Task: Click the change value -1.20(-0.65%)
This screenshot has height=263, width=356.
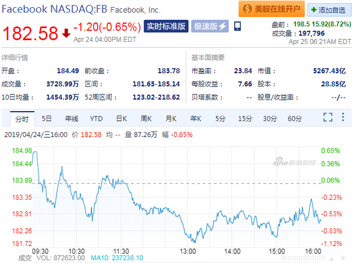Action: (x=107, y=27)
